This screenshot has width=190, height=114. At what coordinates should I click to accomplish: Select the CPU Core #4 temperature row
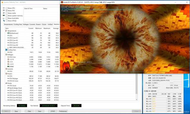click(x=32, y=45)
